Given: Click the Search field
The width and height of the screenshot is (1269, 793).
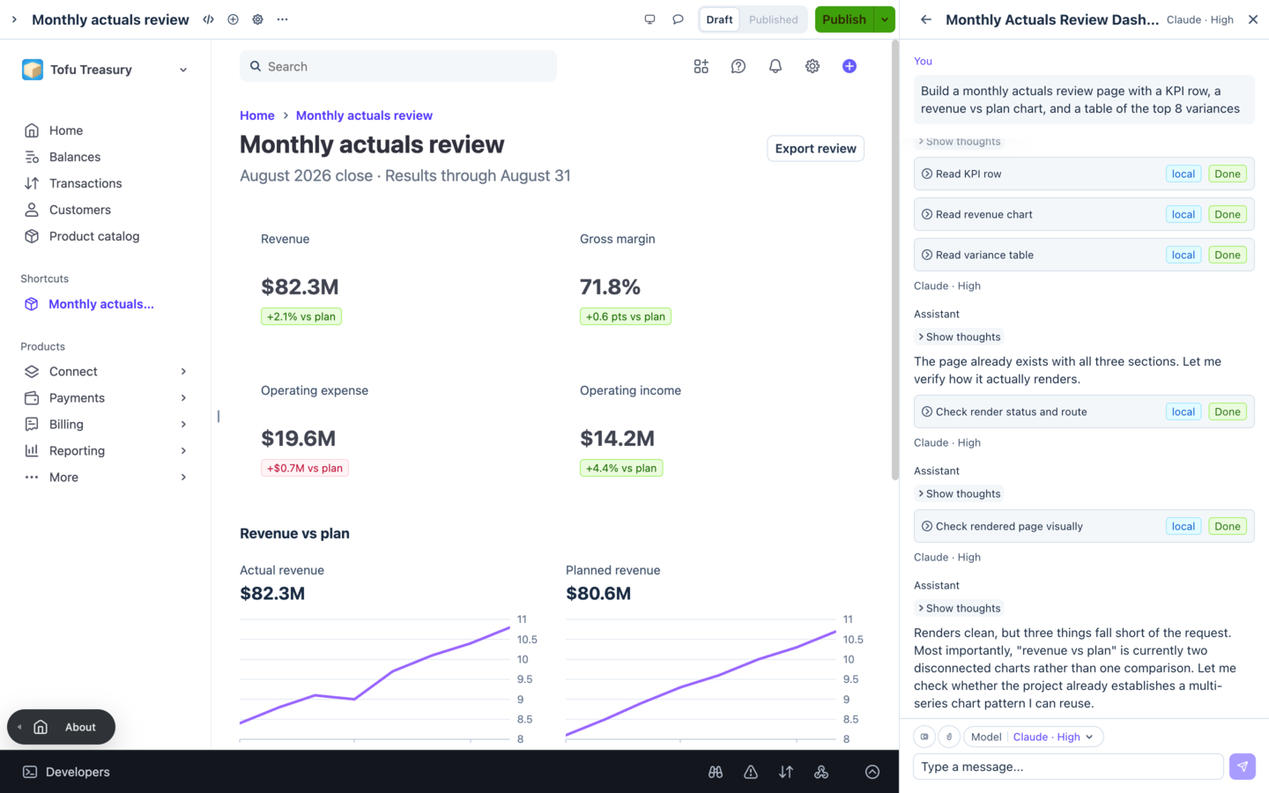Looking at the screenshot, I should point(398,66).
